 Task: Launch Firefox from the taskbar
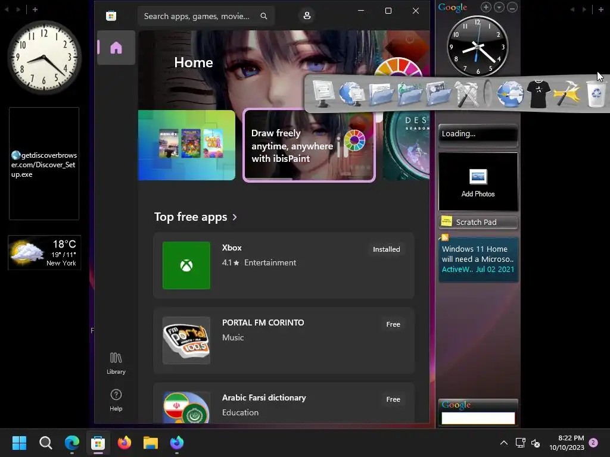tap(124, 443)
